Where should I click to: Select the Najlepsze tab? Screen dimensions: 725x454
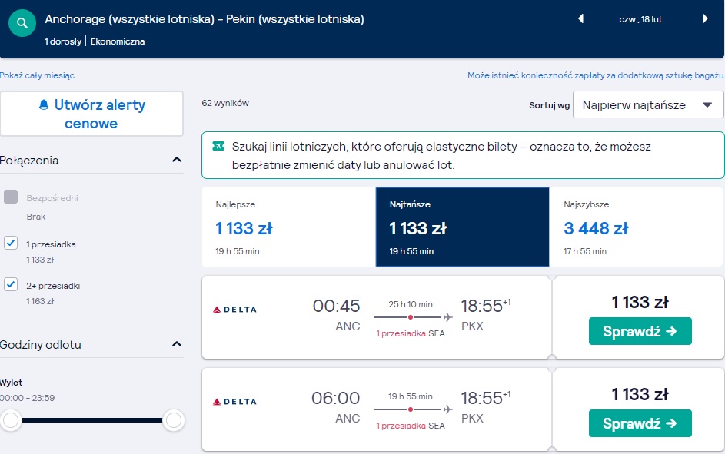[288, 227]
